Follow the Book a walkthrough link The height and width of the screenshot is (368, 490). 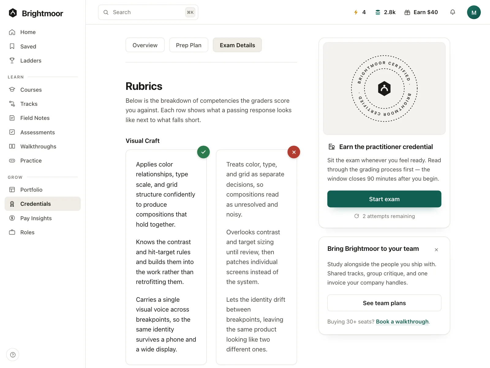click(x=402, y=322)
